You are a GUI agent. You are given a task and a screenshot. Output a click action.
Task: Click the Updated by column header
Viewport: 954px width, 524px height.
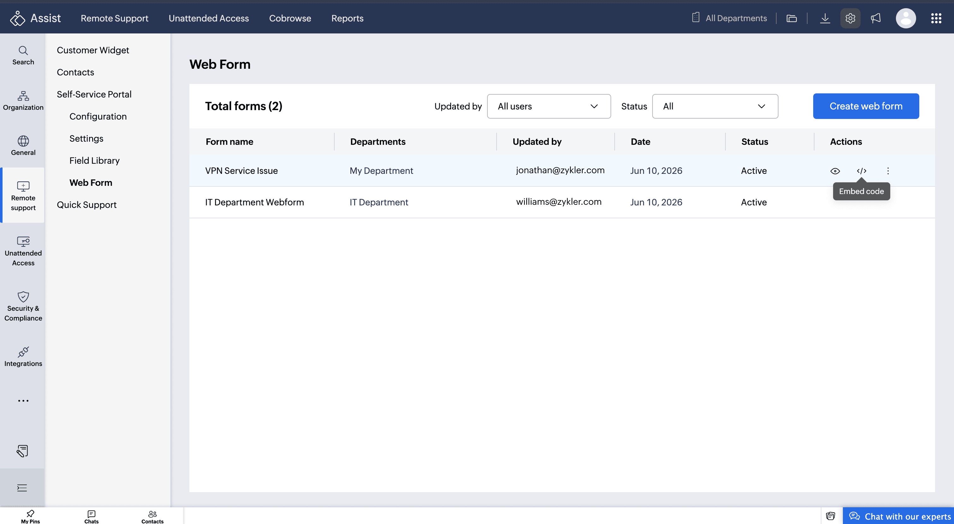coord(537,142)
